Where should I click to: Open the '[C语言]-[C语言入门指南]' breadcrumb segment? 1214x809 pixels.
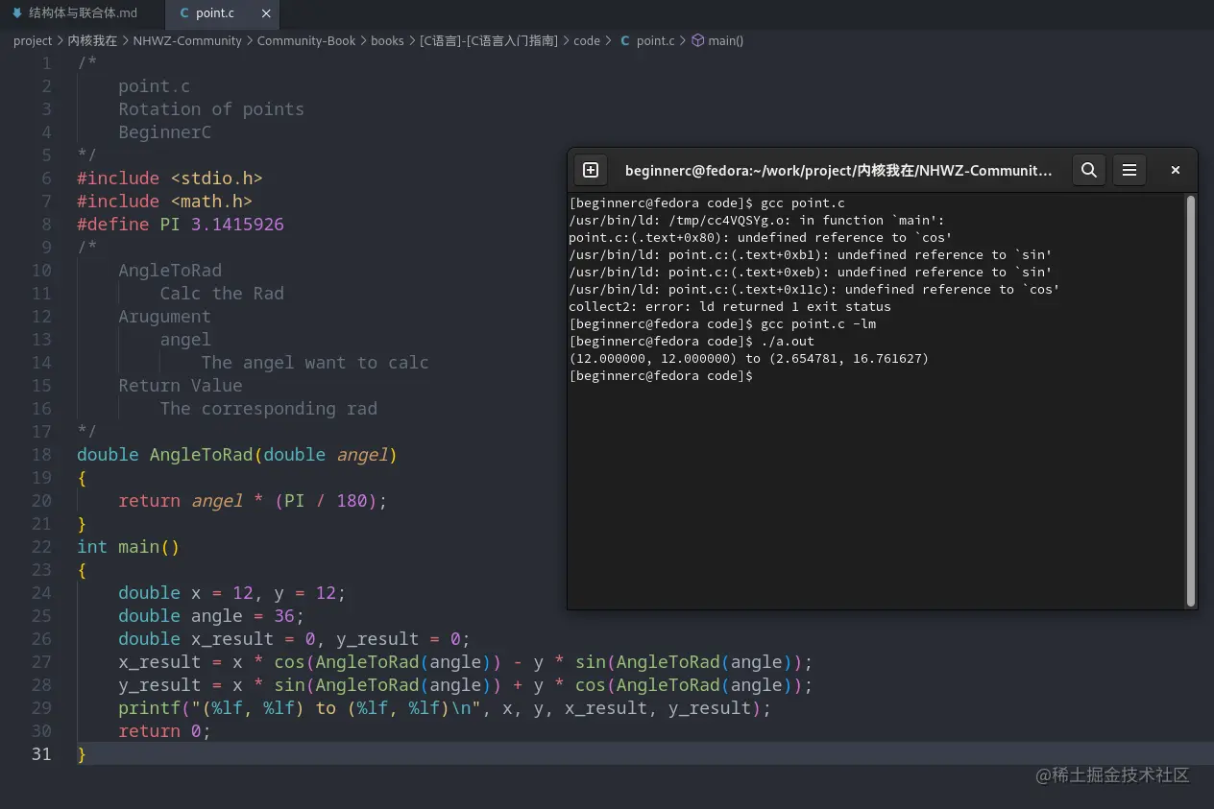tap(489, 40)
